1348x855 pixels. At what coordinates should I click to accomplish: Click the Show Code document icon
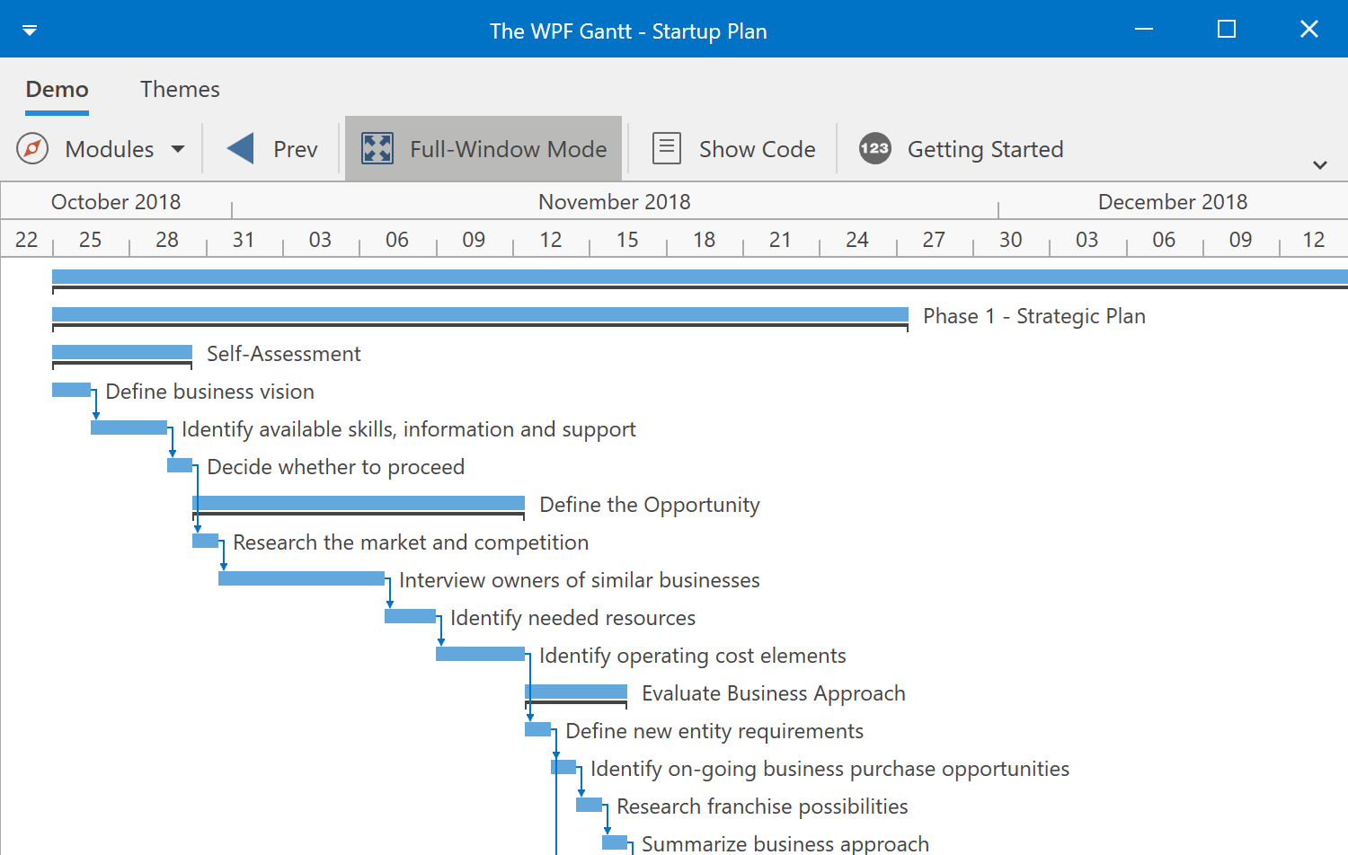coord(666,148)
